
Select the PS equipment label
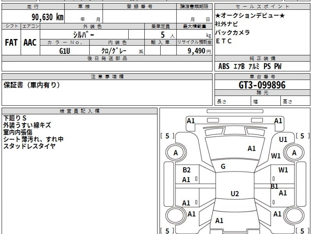tap(267, 67)
